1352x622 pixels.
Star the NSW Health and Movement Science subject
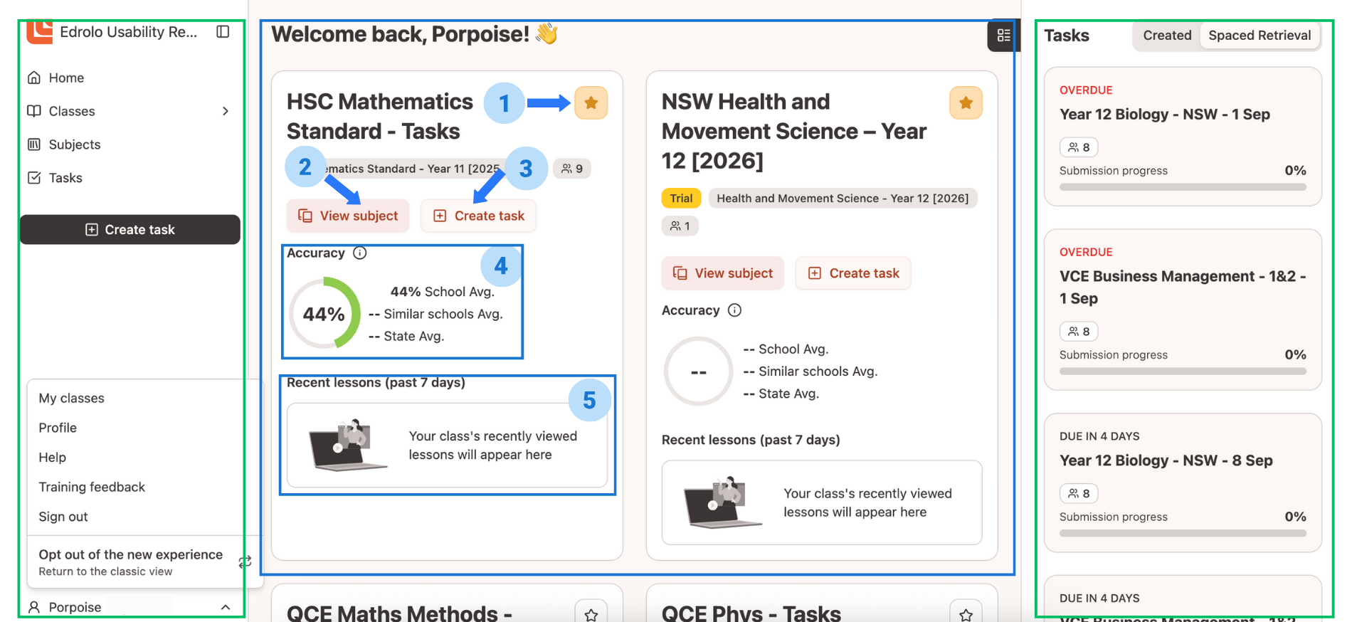tap(966, 102)
